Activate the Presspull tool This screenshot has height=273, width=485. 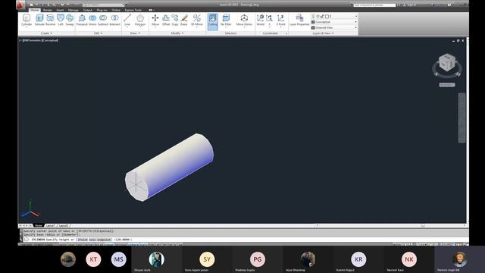point(82,20)
